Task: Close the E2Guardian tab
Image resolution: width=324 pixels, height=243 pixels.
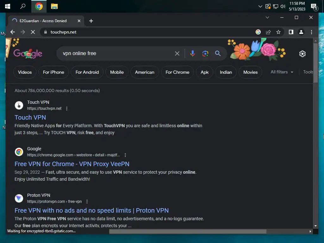Action: coord(79,21)
